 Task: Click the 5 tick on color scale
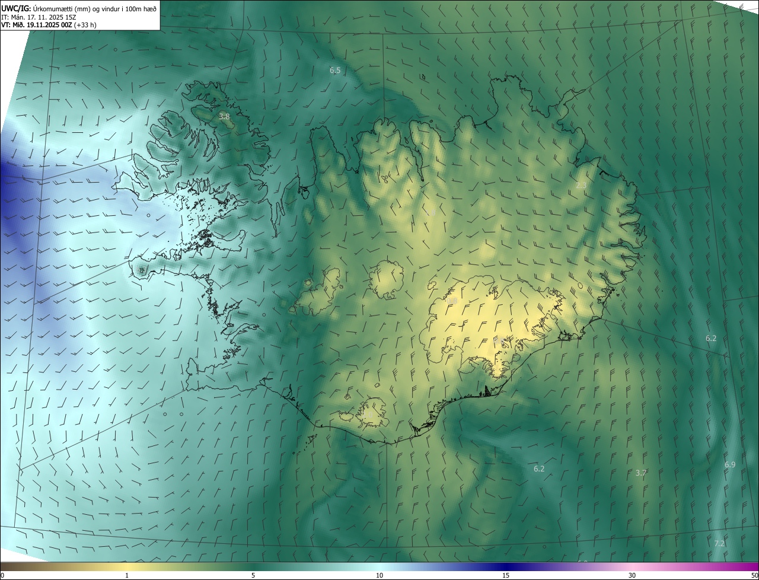point(253,576)
